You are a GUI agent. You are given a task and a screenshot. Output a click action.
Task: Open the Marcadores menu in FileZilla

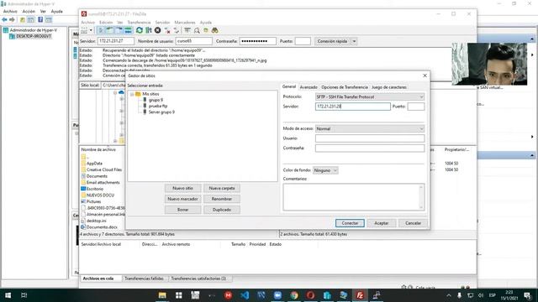pos(185,23)
